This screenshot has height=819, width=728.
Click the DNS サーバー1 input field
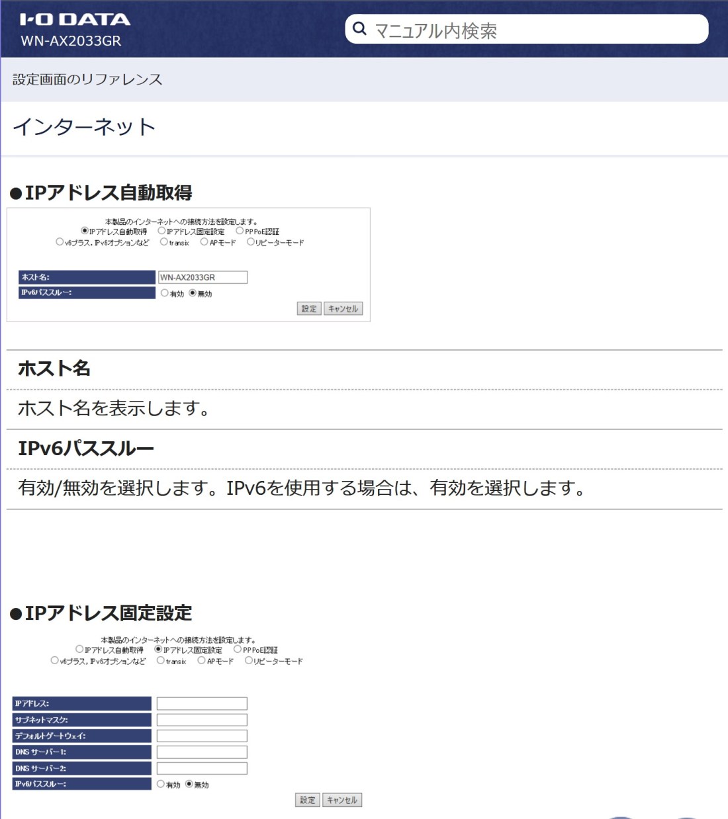click(201, 752)
